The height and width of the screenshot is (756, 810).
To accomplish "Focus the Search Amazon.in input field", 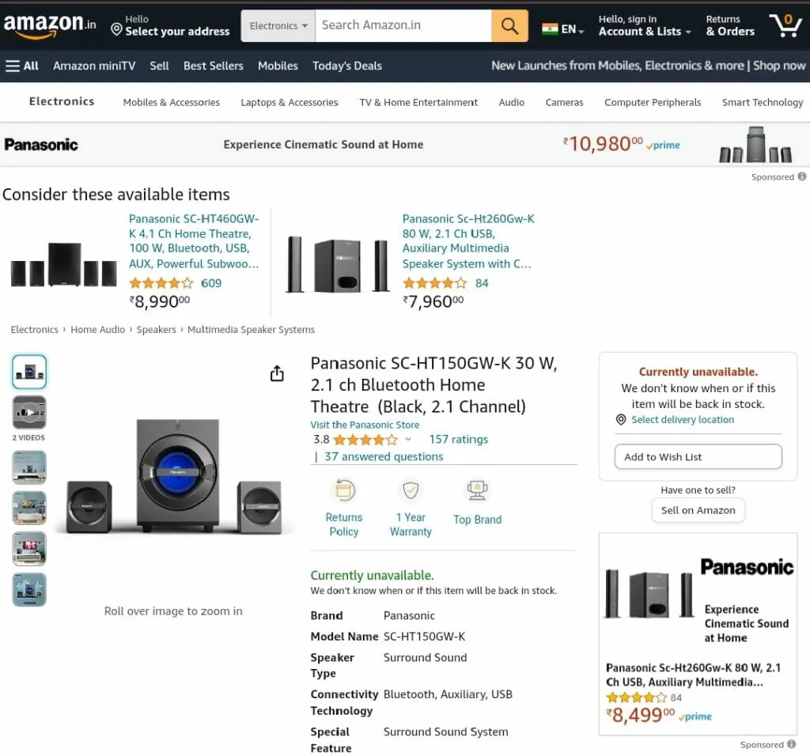I will (x=403, y=26).
